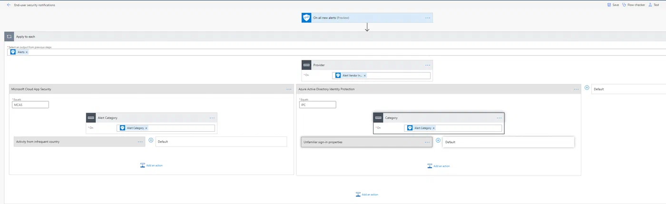Select the Provider Default case at far right
The width and height of the screenshot is (666, 204).
629,89
